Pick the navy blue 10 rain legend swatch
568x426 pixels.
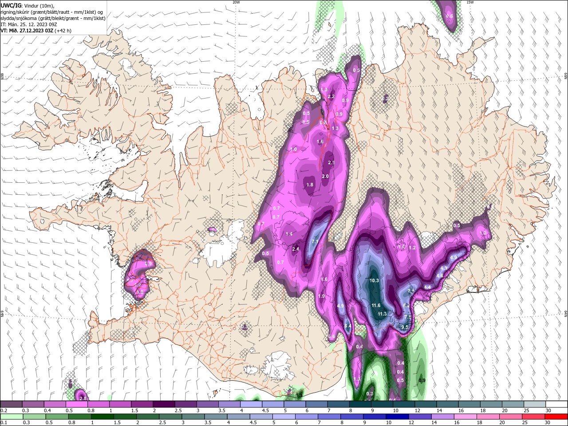(397, 417)
